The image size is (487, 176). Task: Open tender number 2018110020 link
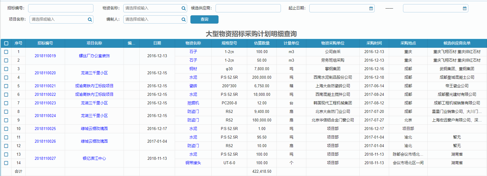45,73
